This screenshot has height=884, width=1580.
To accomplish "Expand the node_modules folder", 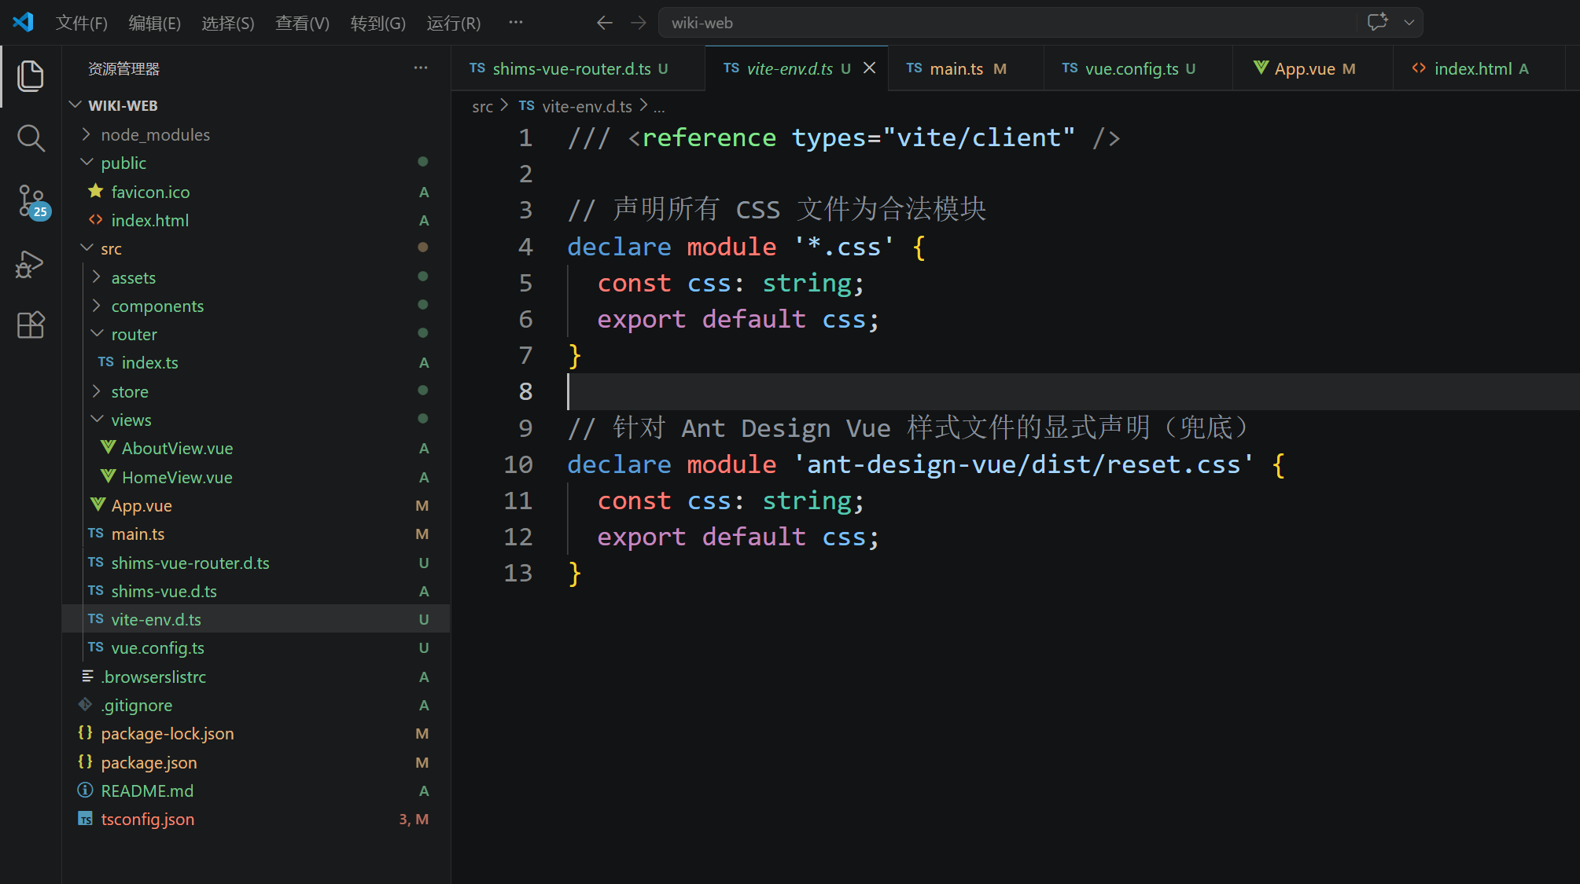I will (155, 134).
